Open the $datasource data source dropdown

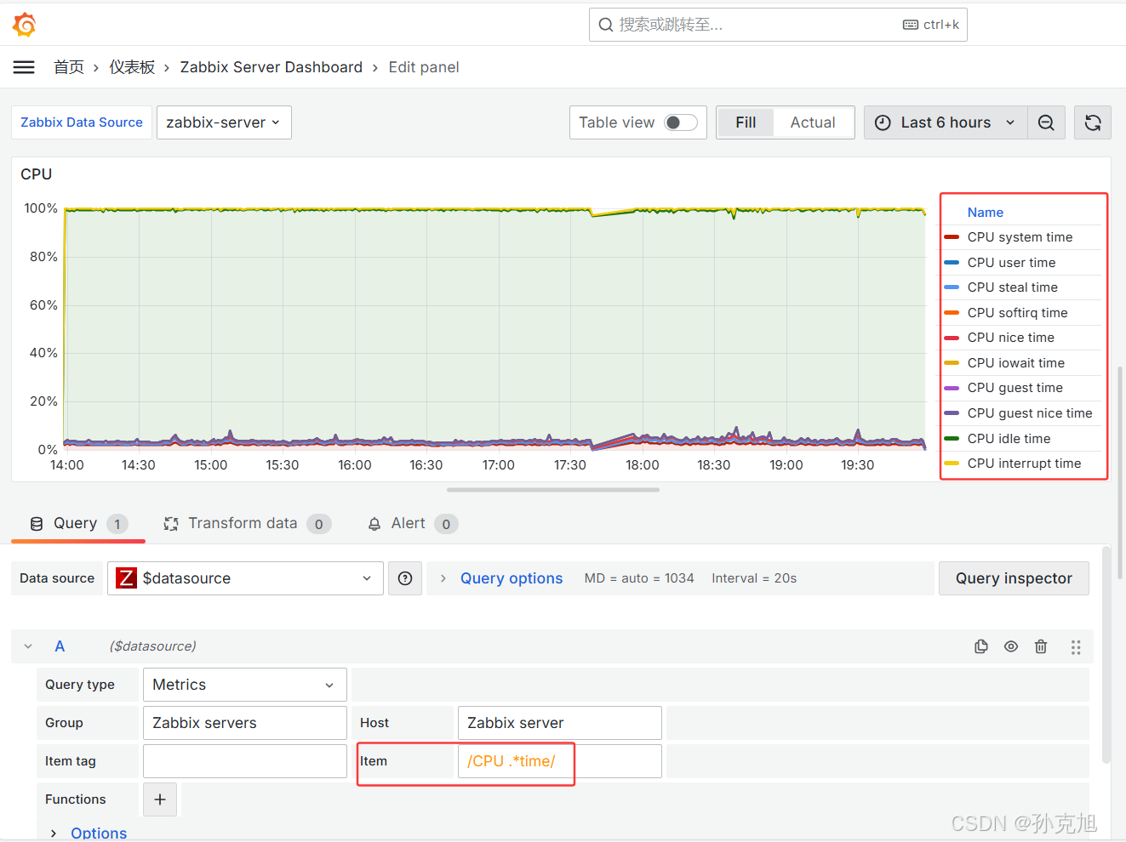(x=245, y=578)
